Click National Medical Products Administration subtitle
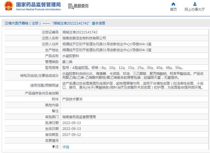The width and height of the screenshot is (210, 153). [x=38, y=9]
